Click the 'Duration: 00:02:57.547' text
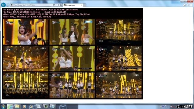This screenshot has width=194, height=109. coord(55,12)
